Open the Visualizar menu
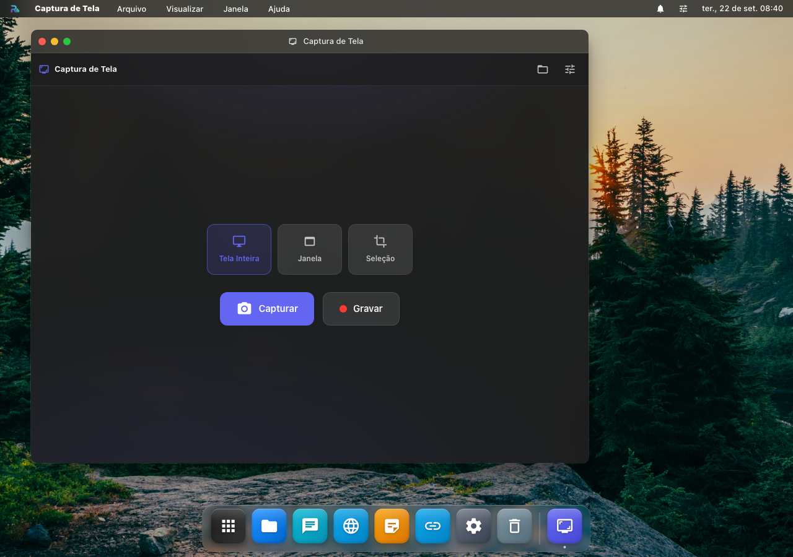 (185, 9)
